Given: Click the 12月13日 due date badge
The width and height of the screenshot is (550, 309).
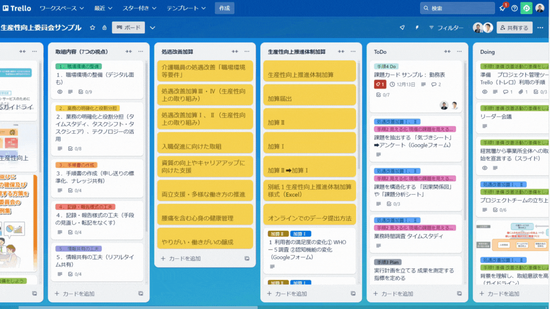Looking at the screenshot, I should [x=402, y=84].
